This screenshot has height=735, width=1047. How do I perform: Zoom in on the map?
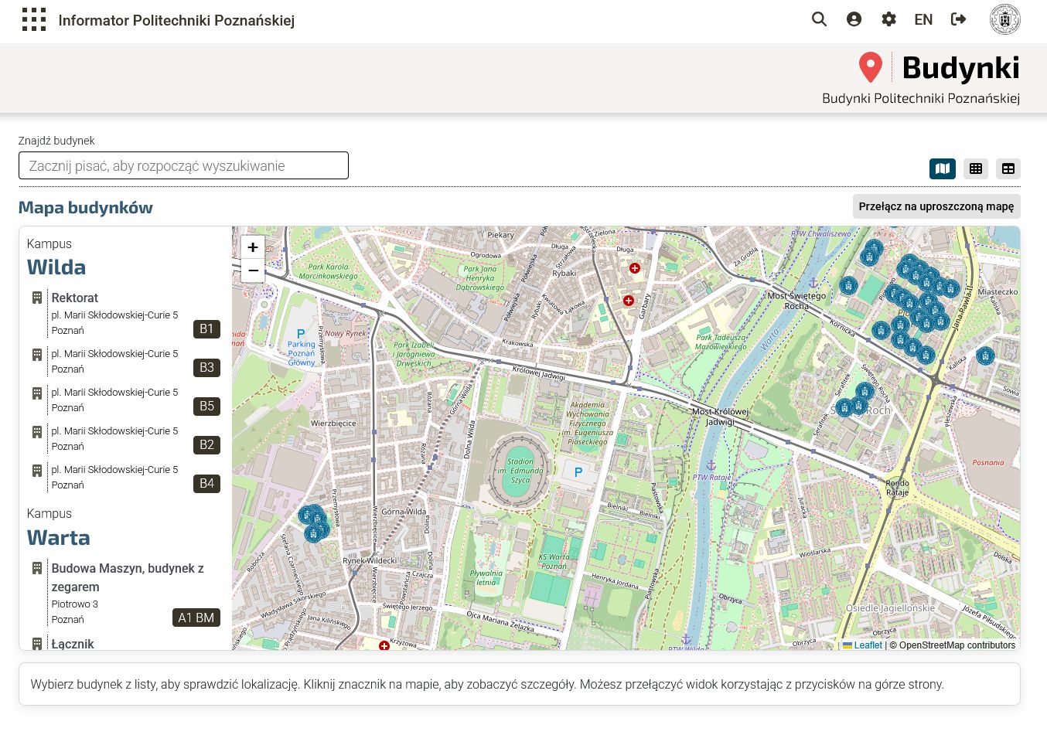[253, 247]
